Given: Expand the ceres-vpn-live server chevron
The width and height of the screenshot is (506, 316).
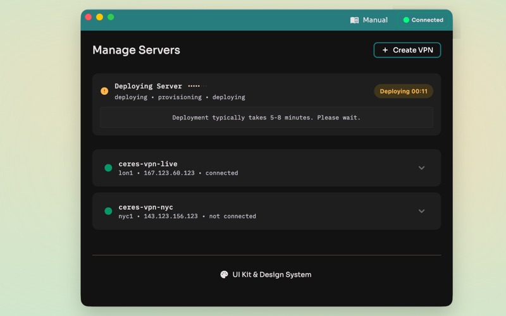Looking at the screenshot, I should pyautogui.click(x=421, y=167).
